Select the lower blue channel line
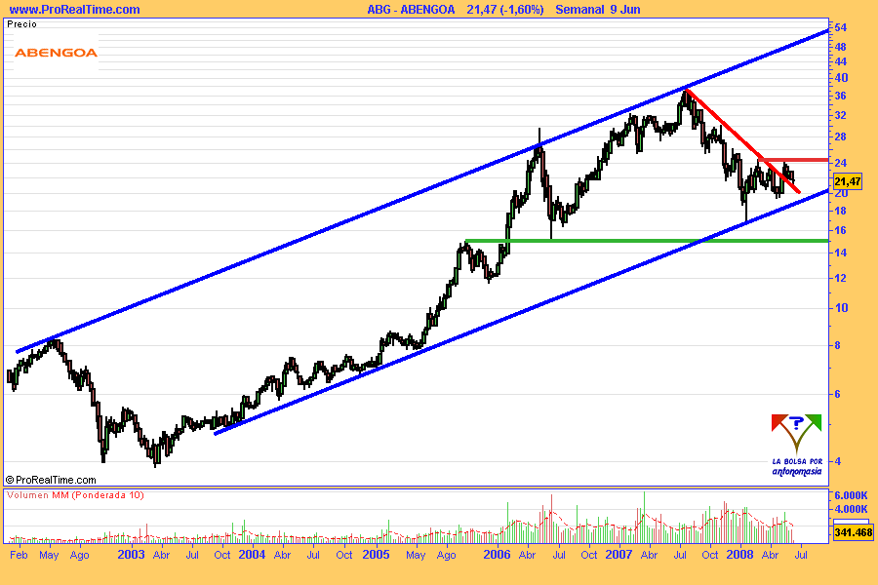The width and height of the screenshot is (878, 585). pyautogui.click(x=521, y=312)
